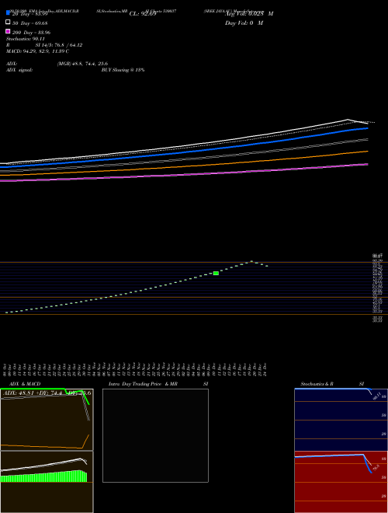Screen dimensions: 388x513
Task: Select the '20 Day - 83.99' legend text
Action: pos(30,14)
